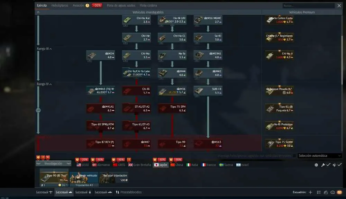Select premium Ho-Ri Prototipo card

280,126
